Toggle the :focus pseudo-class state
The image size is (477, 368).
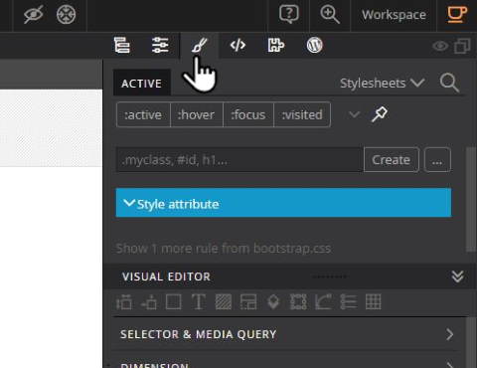click(248, 114)
